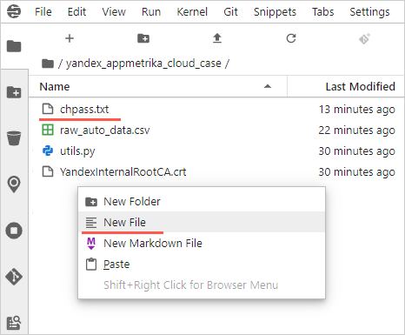Open the property inspector sidebar icon
This screenshot has width=405, height=335.
pos(14,323)
